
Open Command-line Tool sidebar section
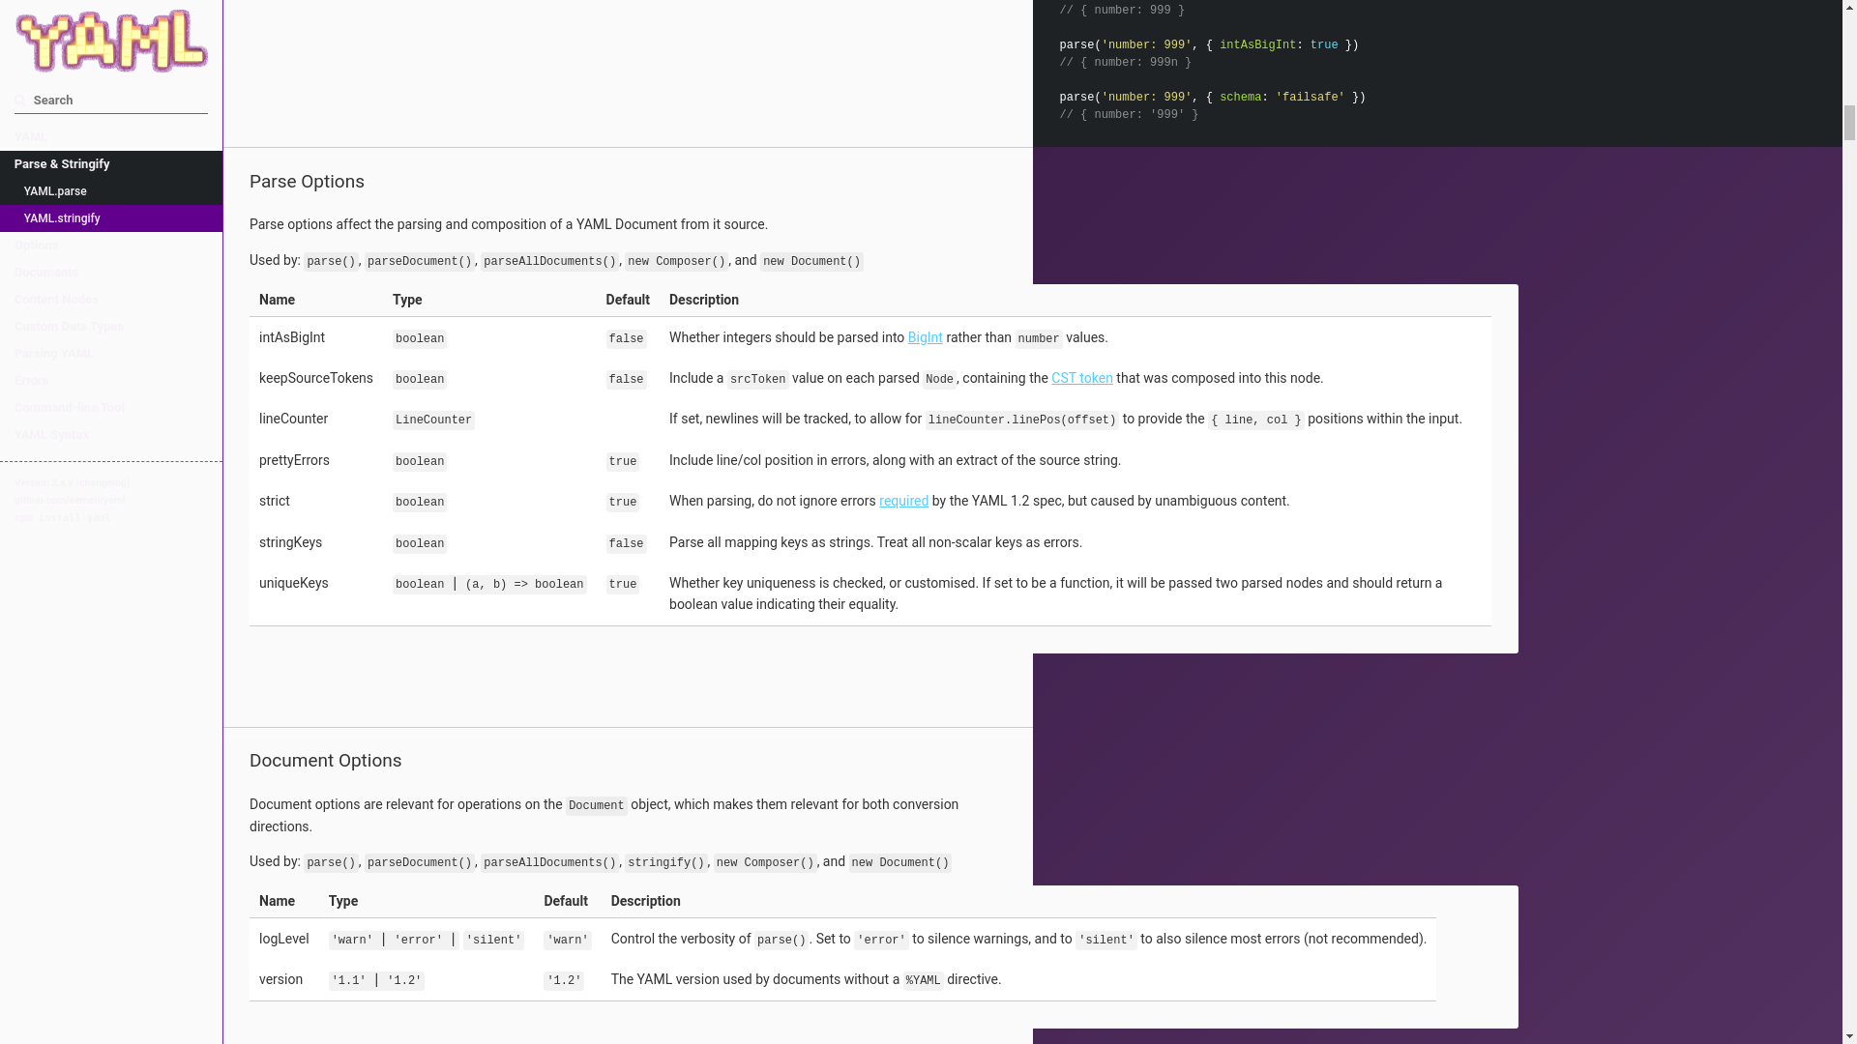tap(111, 408)
